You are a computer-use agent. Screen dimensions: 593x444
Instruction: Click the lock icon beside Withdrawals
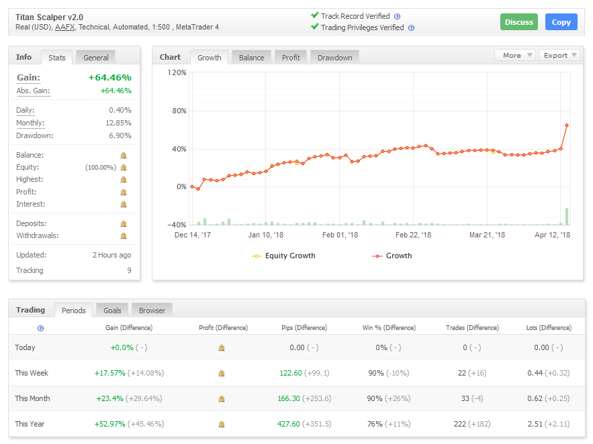point(124,236)
